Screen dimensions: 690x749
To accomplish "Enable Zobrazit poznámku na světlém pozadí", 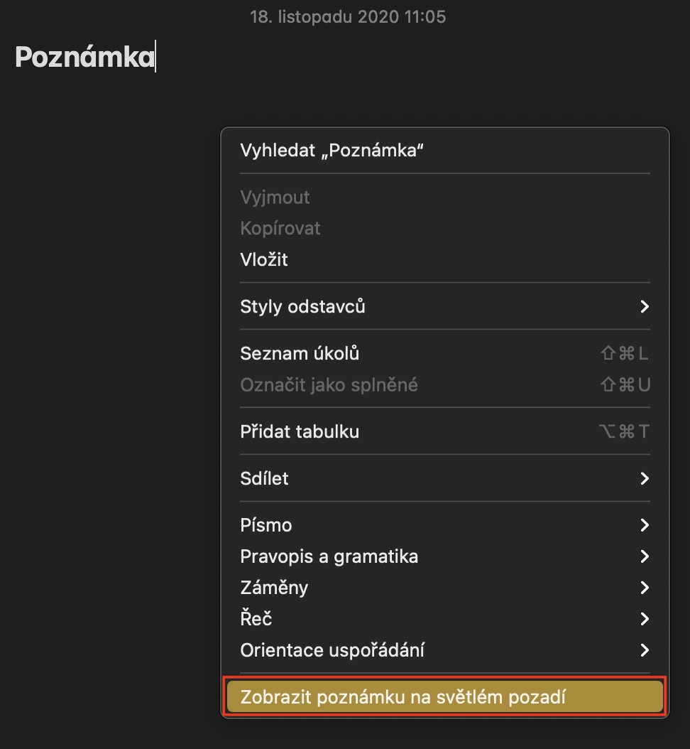I will tap(402, 697).
